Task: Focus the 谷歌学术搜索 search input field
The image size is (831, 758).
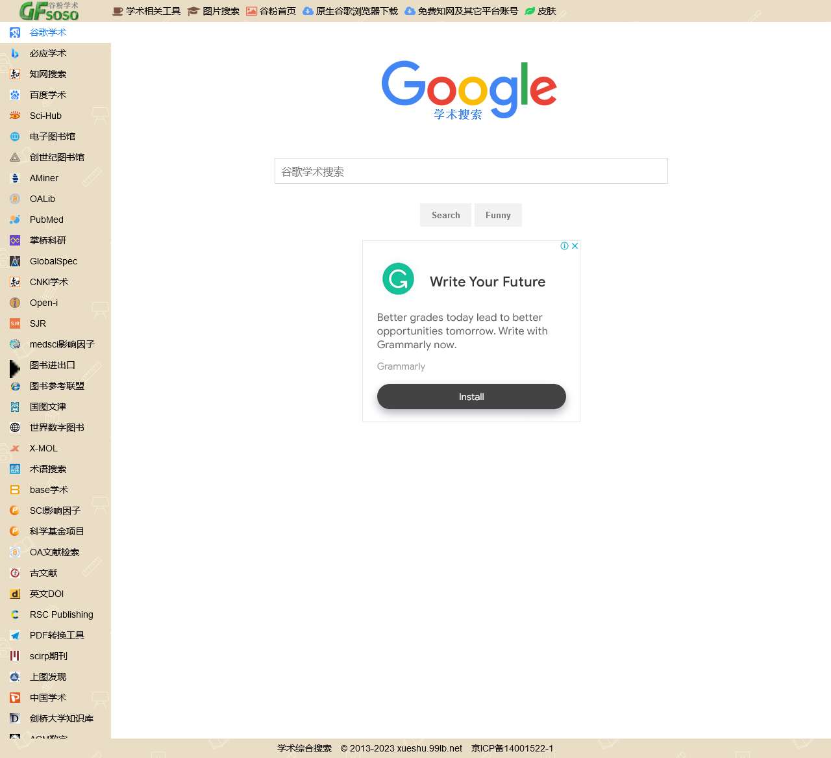Action: (471, 171)
